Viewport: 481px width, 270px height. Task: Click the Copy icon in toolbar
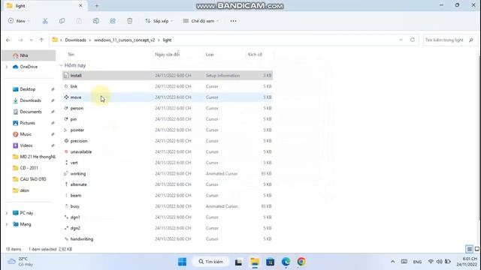tap(62, 21)
